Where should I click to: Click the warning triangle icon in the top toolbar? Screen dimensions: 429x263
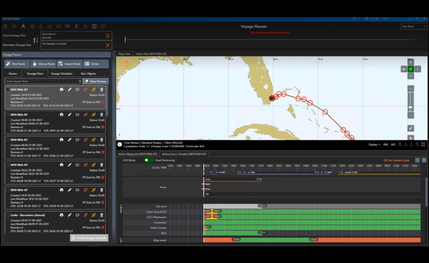pos(50,26)
